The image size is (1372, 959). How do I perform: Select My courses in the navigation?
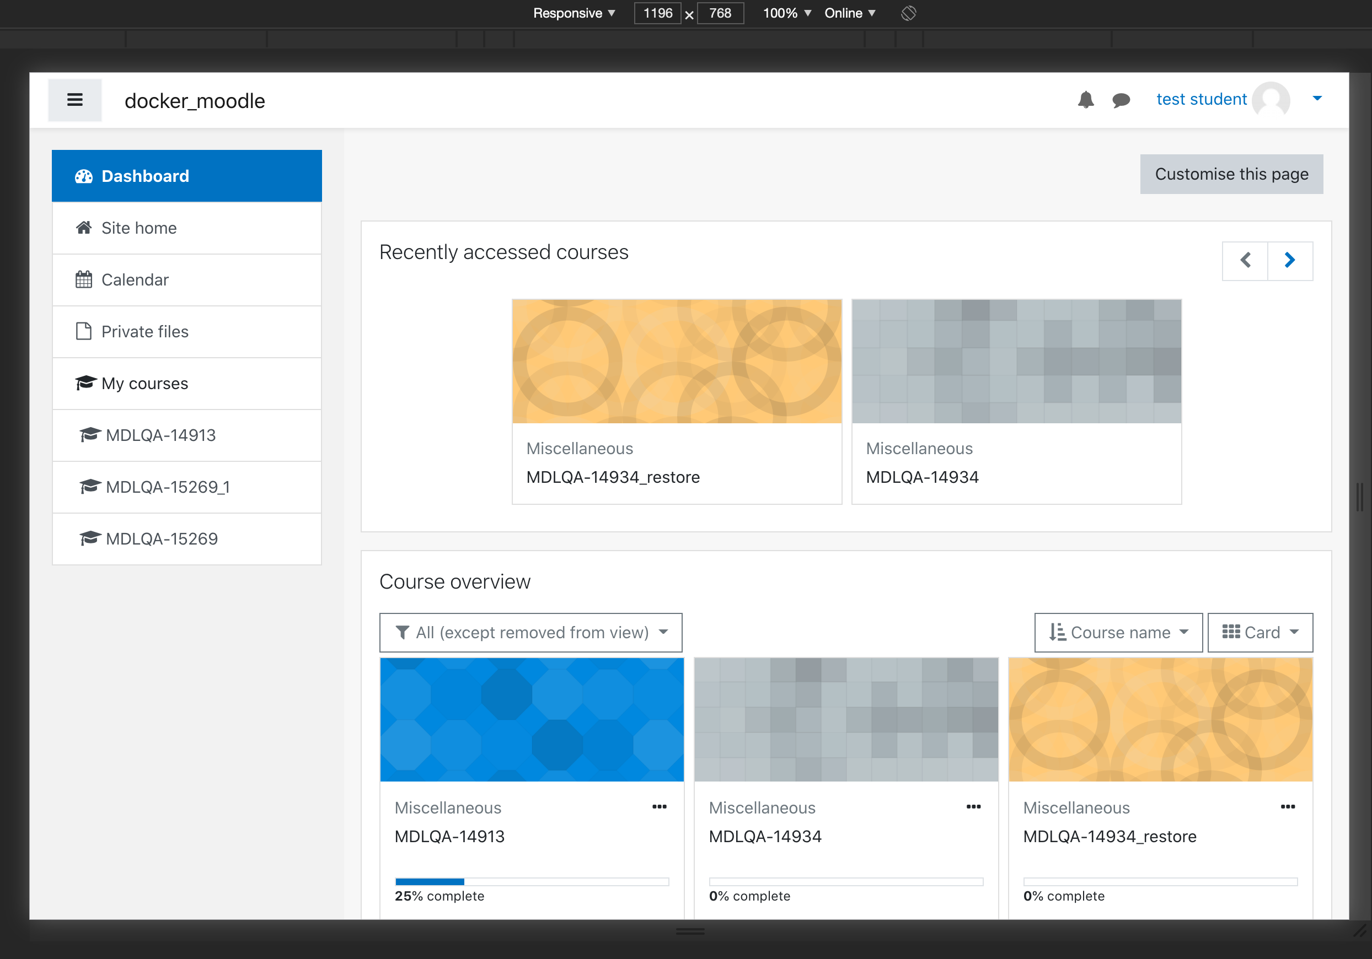187,384
